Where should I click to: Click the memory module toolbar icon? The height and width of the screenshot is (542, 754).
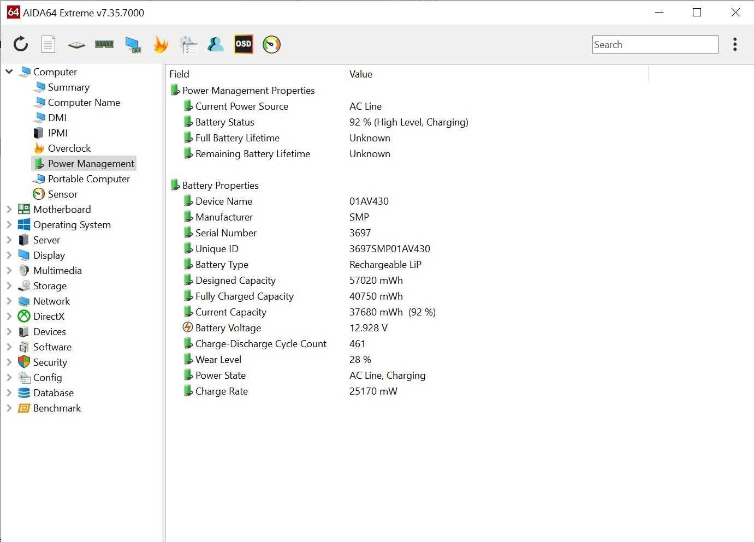click(104, 44)
